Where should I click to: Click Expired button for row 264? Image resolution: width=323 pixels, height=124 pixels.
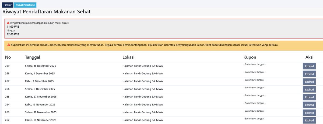coord(309,105)
